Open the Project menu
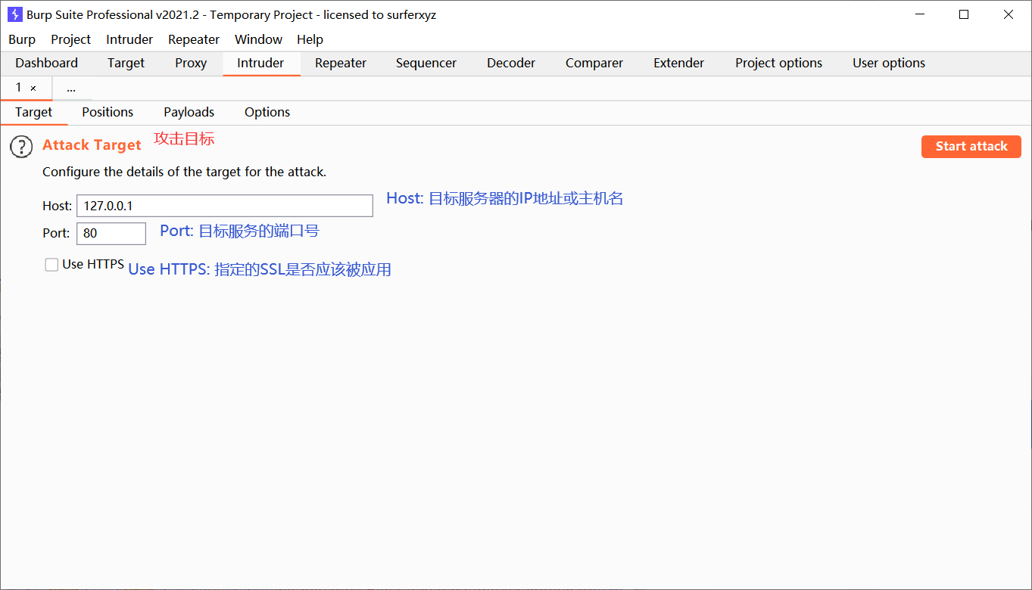1032x590 pixels. pyautogui.click(x=71, y=39)
